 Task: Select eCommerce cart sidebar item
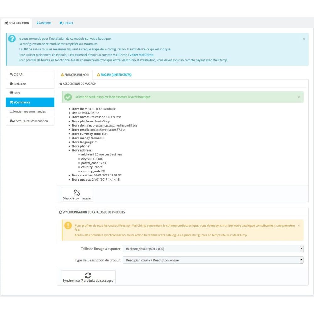click(x=30, y=102)
